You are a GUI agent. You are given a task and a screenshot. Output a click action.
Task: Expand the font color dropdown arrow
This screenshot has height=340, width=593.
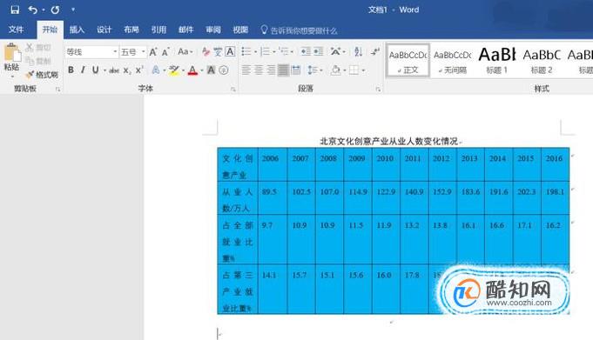pyautogui.click(x=202, y=70)
